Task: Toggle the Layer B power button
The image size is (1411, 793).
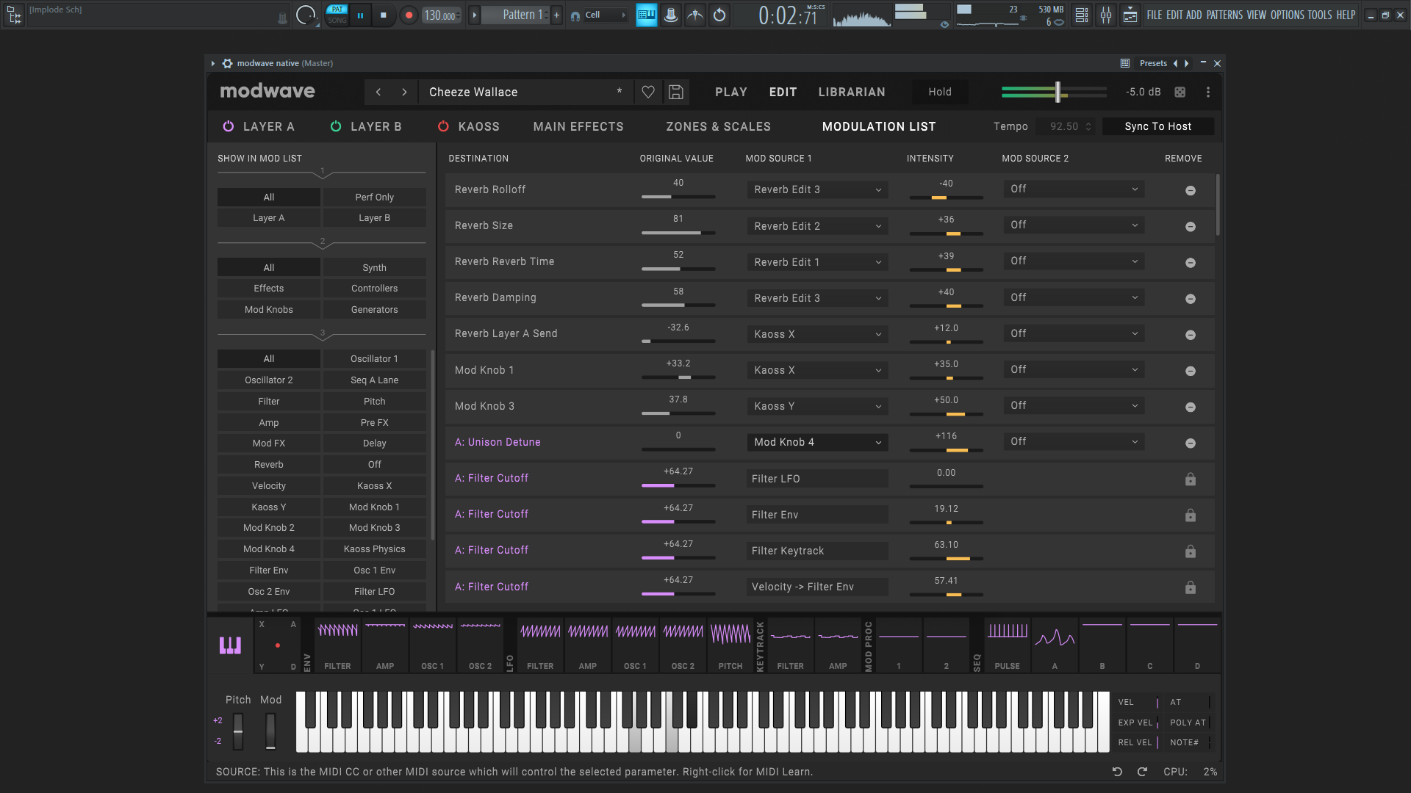Action: (x=336, y=126)
